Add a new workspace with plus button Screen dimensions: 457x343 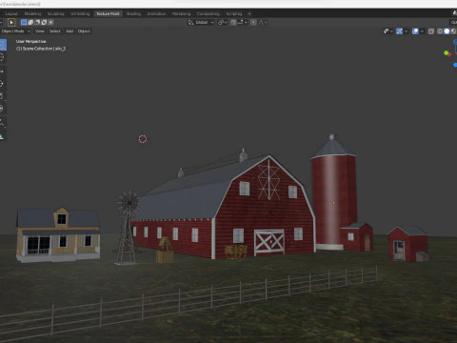[x=249, y=13]
